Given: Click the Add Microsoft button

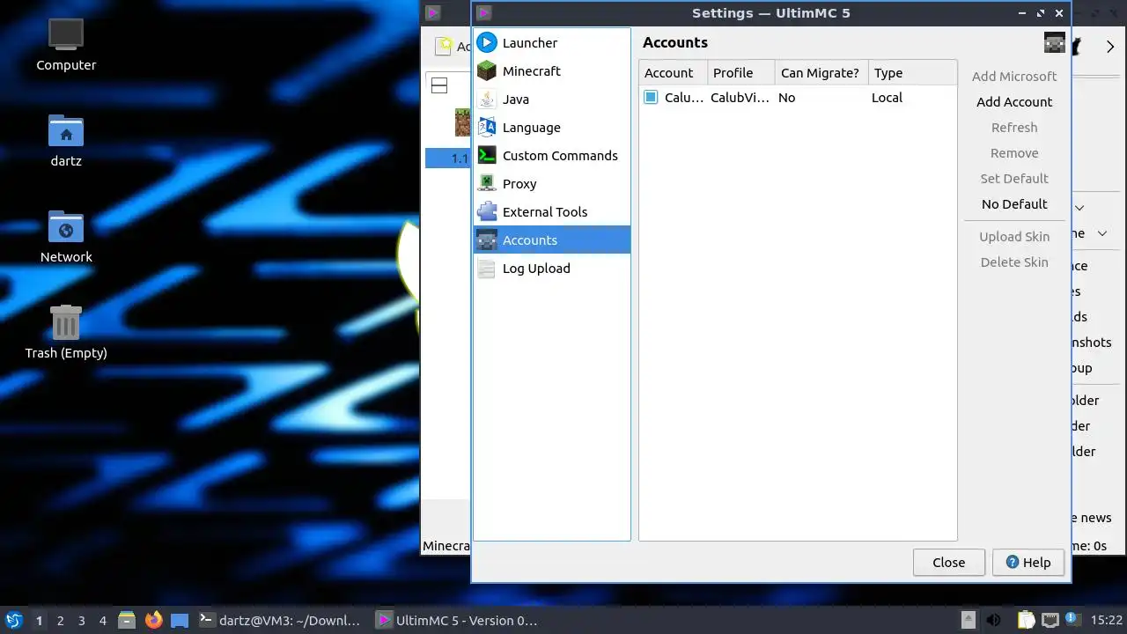Looking at the screenshot, I should (1014, 77).
